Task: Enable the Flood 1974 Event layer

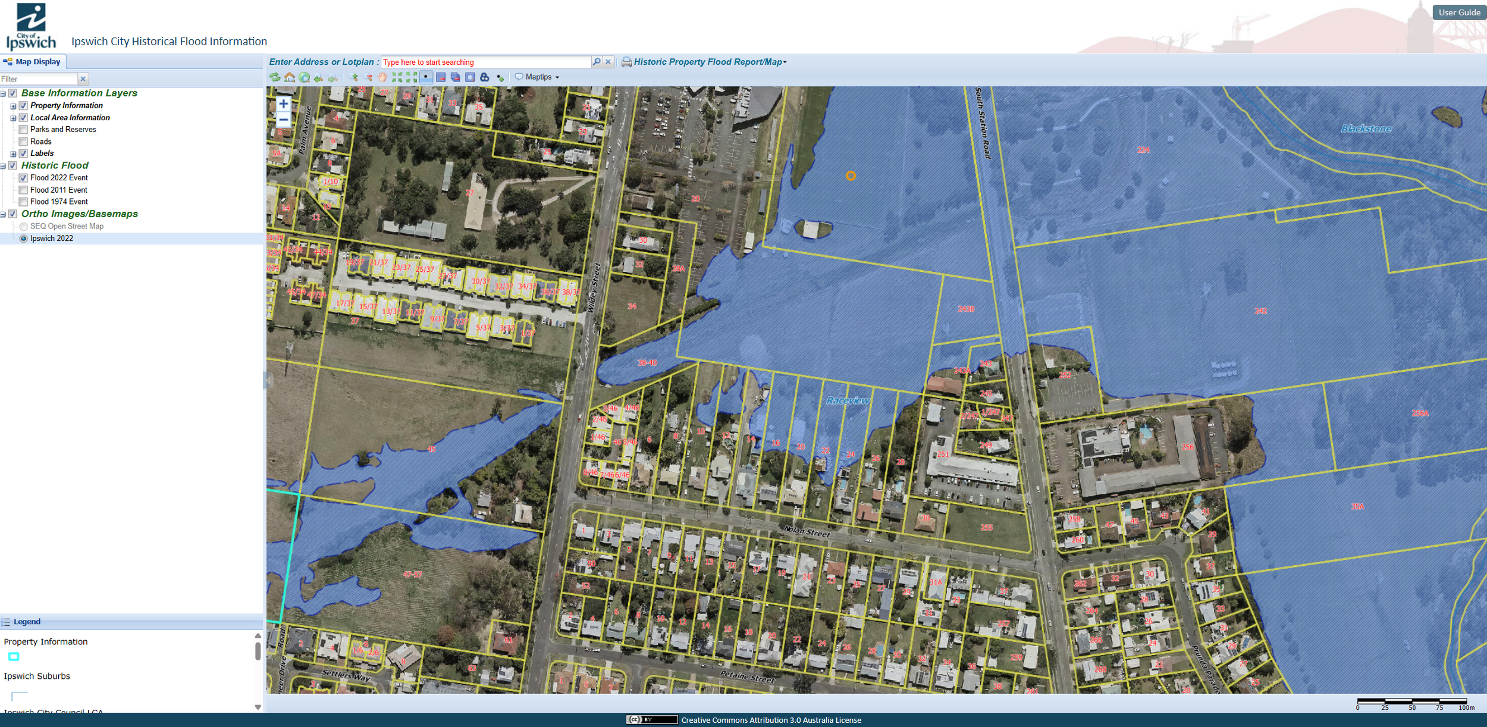Action: (x=23, y=202)
